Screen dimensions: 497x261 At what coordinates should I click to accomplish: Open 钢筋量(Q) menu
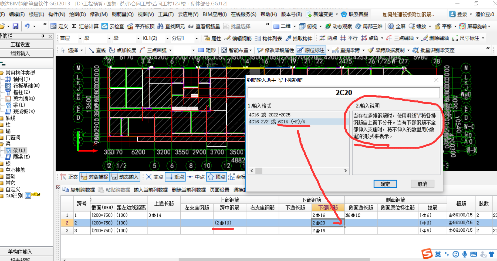point(123,14)
